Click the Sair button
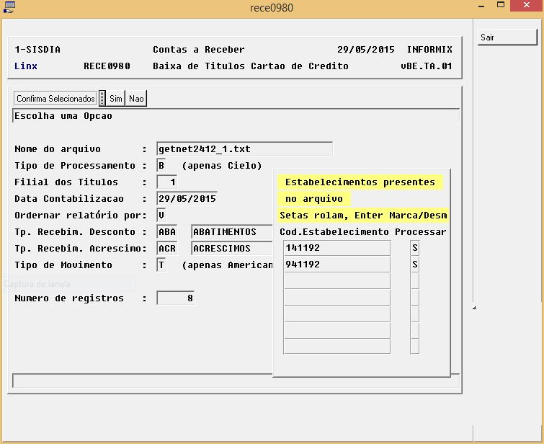This screenshot has width=544, height=444. [x=507, y=37]
